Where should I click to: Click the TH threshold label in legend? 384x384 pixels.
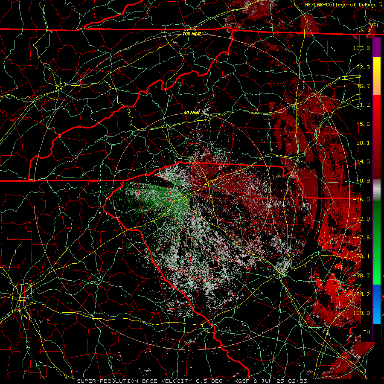(x=367, y=332)
